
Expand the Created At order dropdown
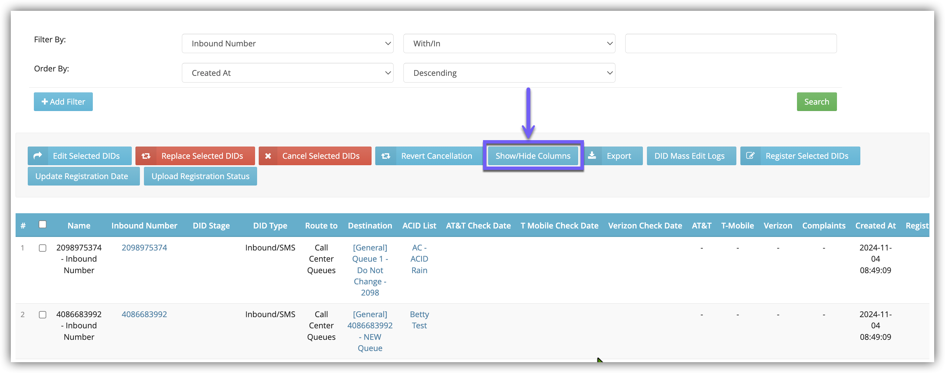(x=287, y=73)
